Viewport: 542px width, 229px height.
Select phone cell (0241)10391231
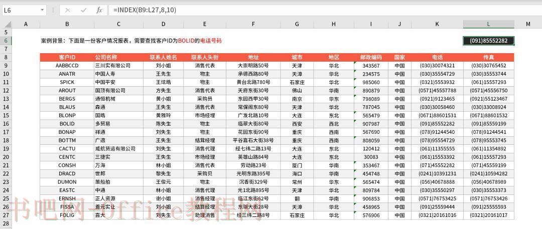(x=437, y=173)
